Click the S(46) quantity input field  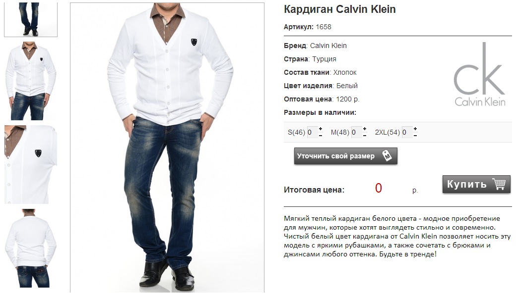tap(312, 133)
